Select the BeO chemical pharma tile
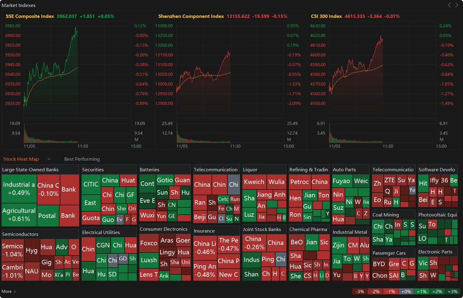Screen dimensions: 463x298 point(296,242)
